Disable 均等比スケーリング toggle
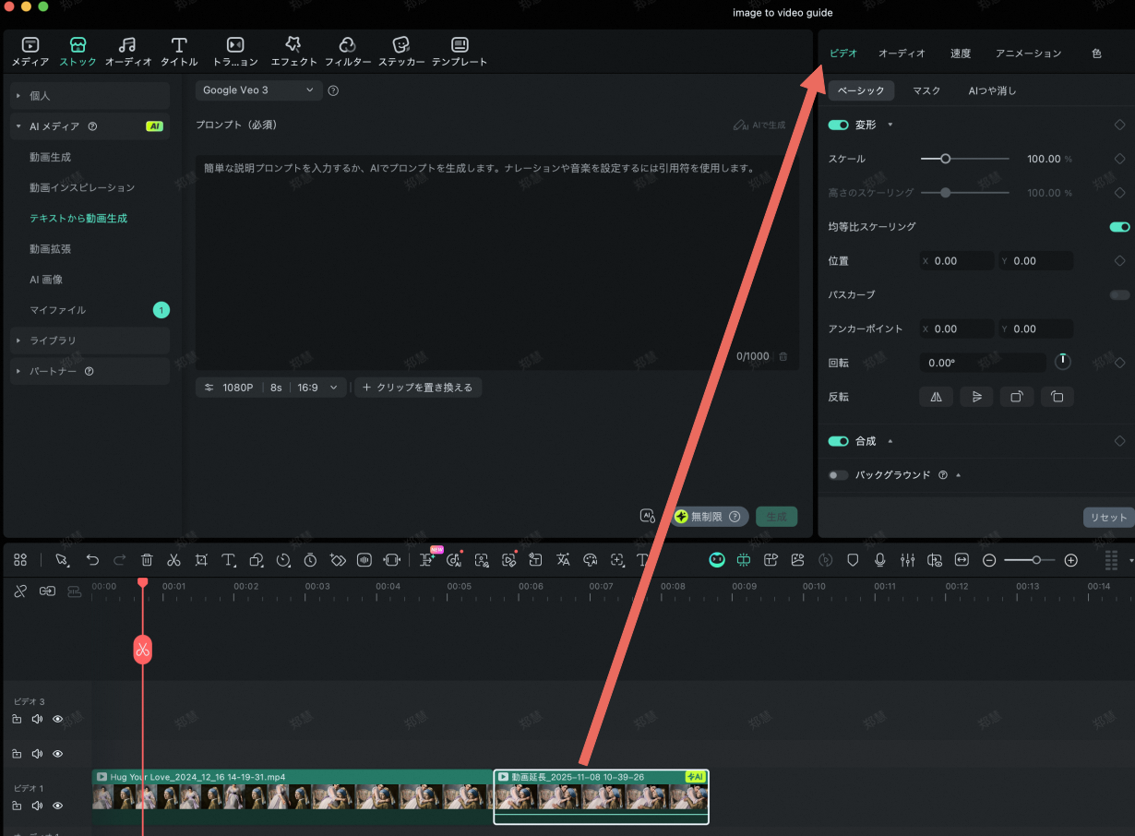Screen dimensions: 1135x836 [x=1119, y=226]
